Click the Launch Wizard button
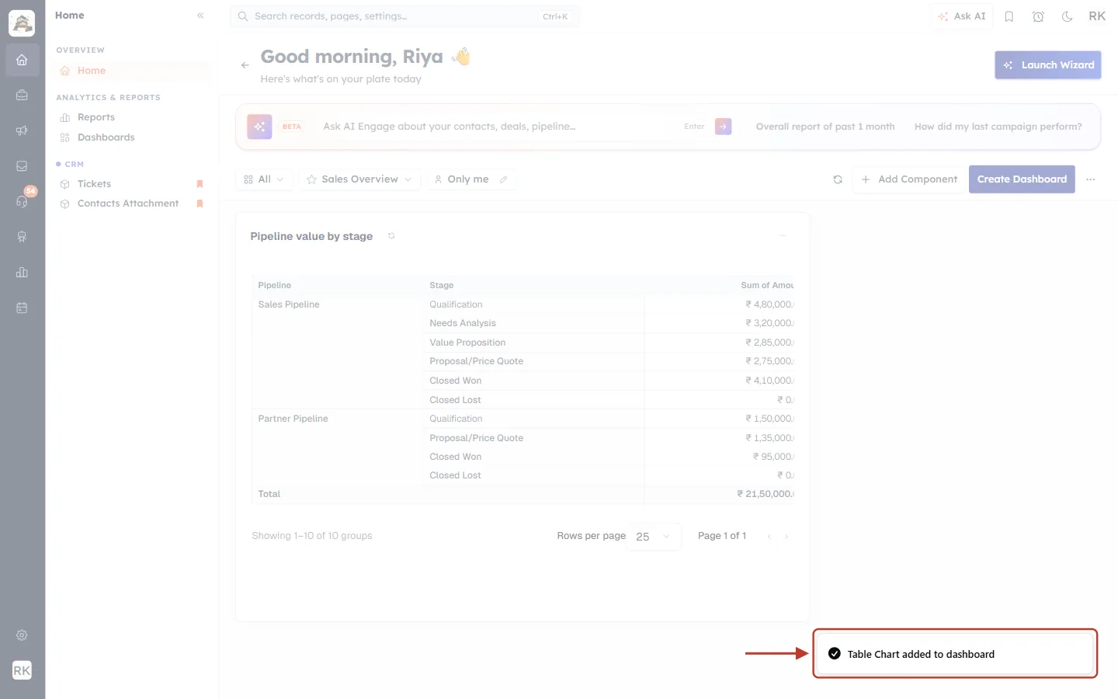Image resolution: width=1118 pixels, height=699 pixels. click(x=1048, y=65)
